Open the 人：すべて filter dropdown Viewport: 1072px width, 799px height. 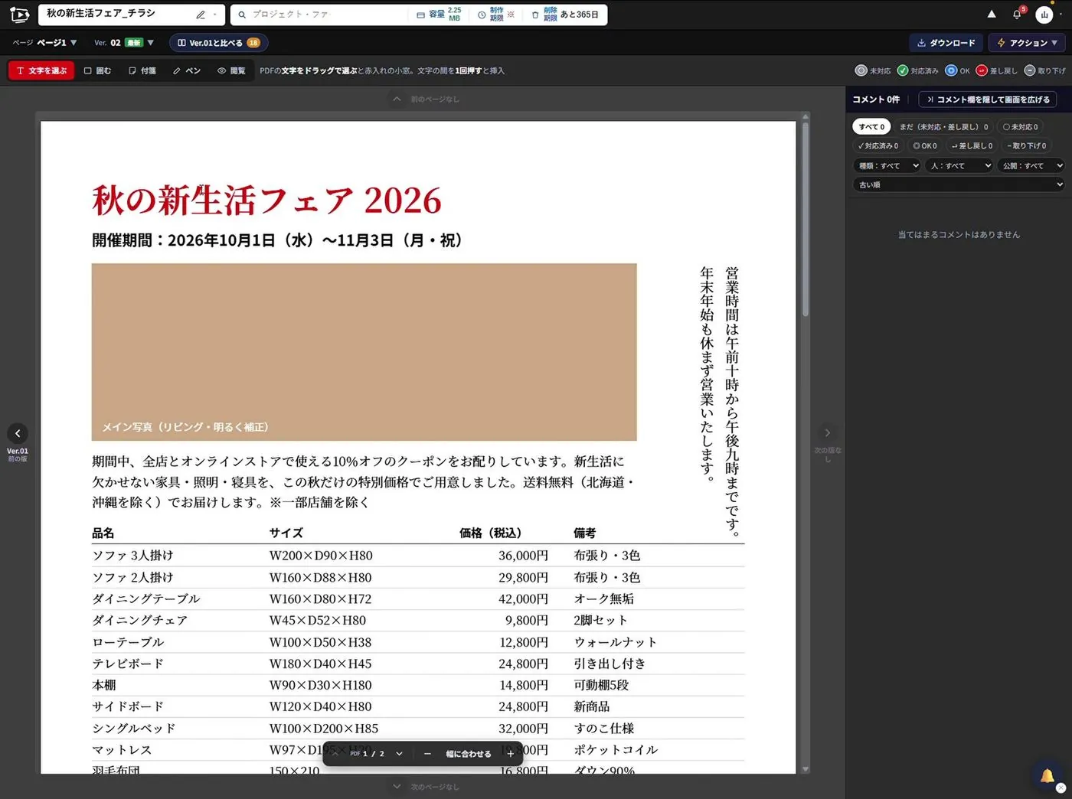click(x=959, y=165)
